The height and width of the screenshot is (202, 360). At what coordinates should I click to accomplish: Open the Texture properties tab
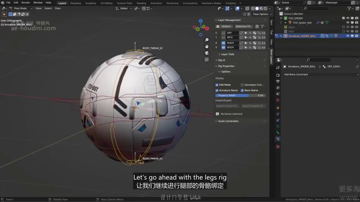(x=278, y=146)
